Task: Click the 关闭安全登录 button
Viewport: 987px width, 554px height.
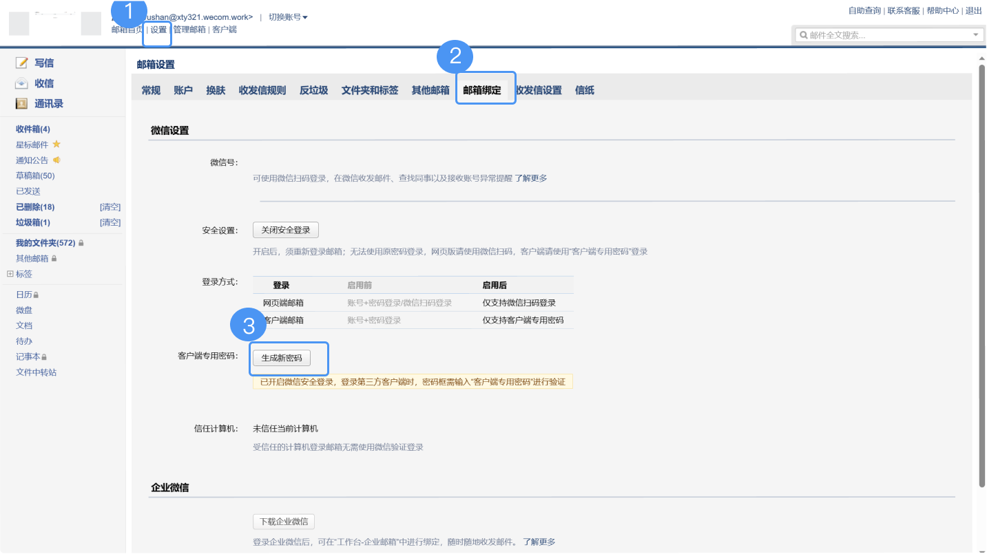Action: click(x=286, y=230)
